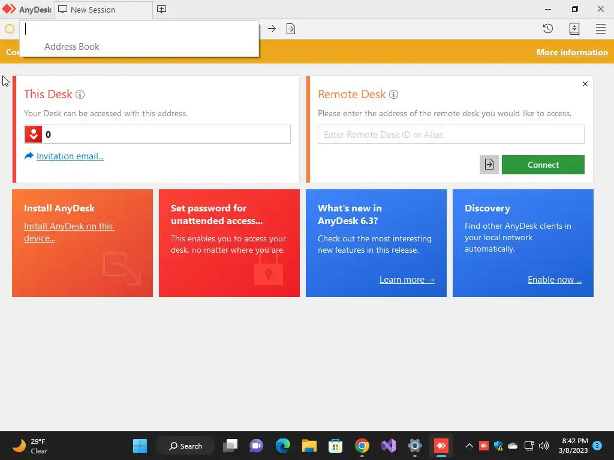The width and height of the screenshot is (614, 460).
Task: Open Microsoft Store from taskbar
Action: 335,446
